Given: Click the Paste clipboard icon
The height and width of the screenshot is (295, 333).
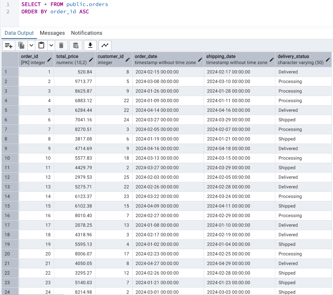Looking at the screenshot, I should [x=41, y=45].
